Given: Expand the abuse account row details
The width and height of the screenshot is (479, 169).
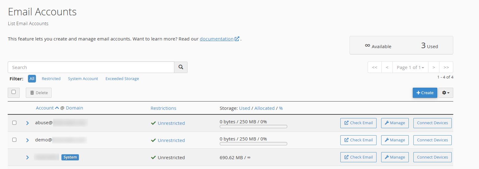Looking at the screenshot, I should click(27, 123).
